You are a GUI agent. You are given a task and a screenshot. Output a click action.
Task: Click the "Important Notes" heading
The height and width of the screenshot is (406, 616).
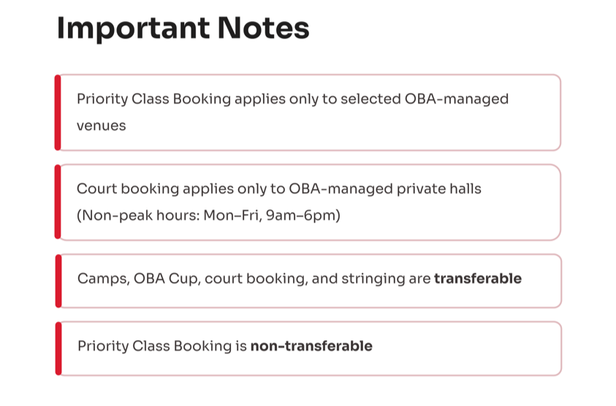(x=183, y=29)
